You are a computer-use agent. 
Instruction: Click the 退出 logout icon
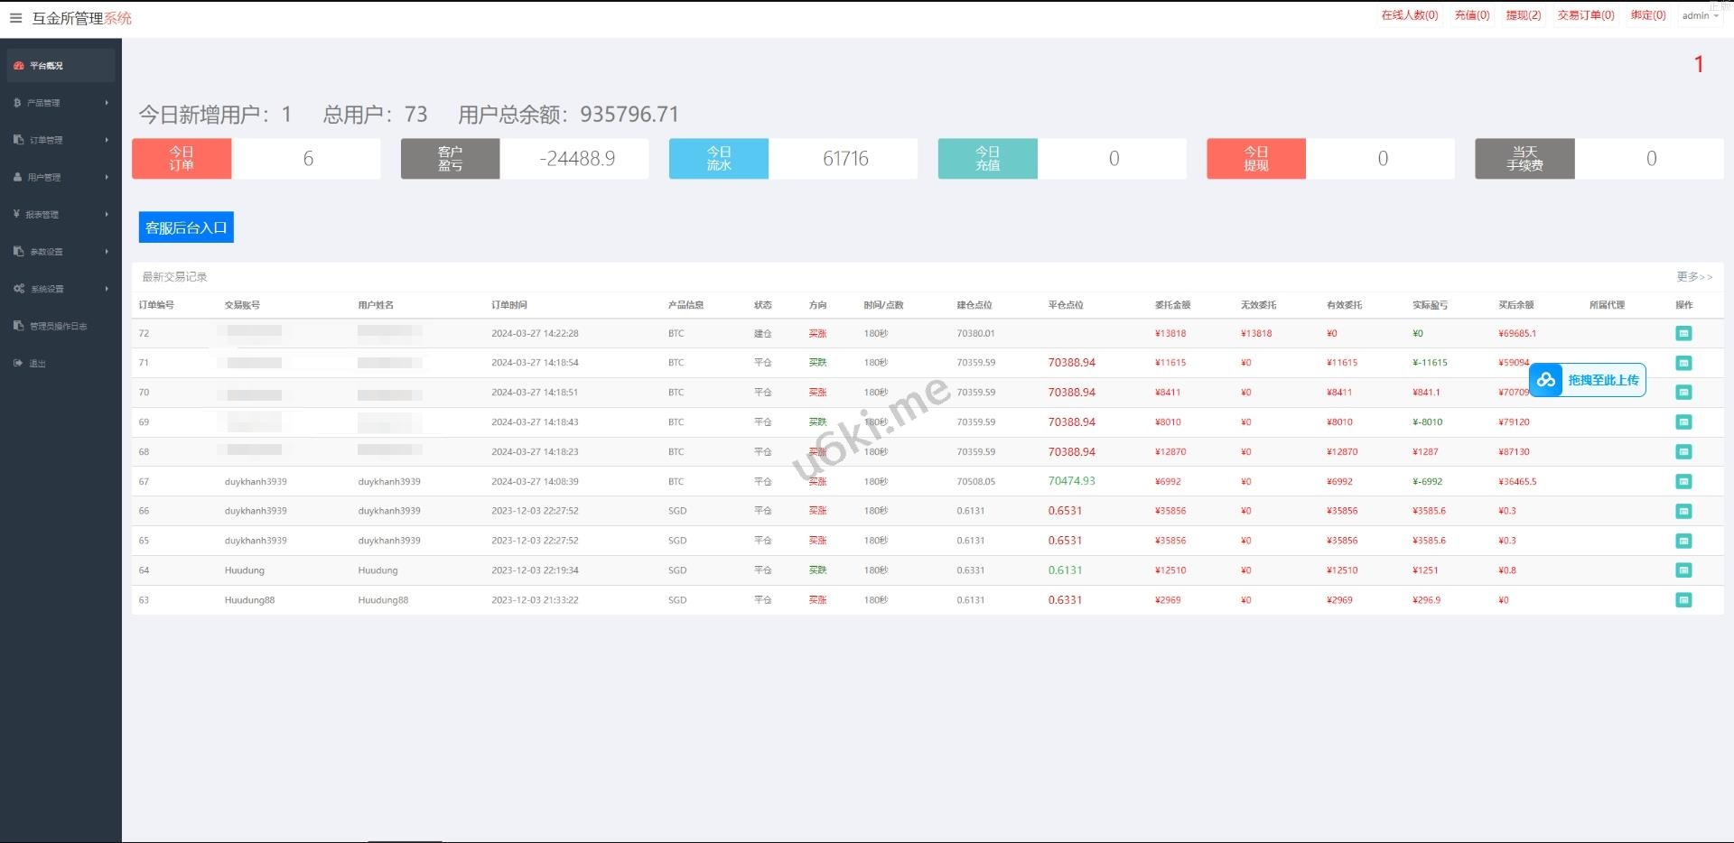[x=18, y=364]
